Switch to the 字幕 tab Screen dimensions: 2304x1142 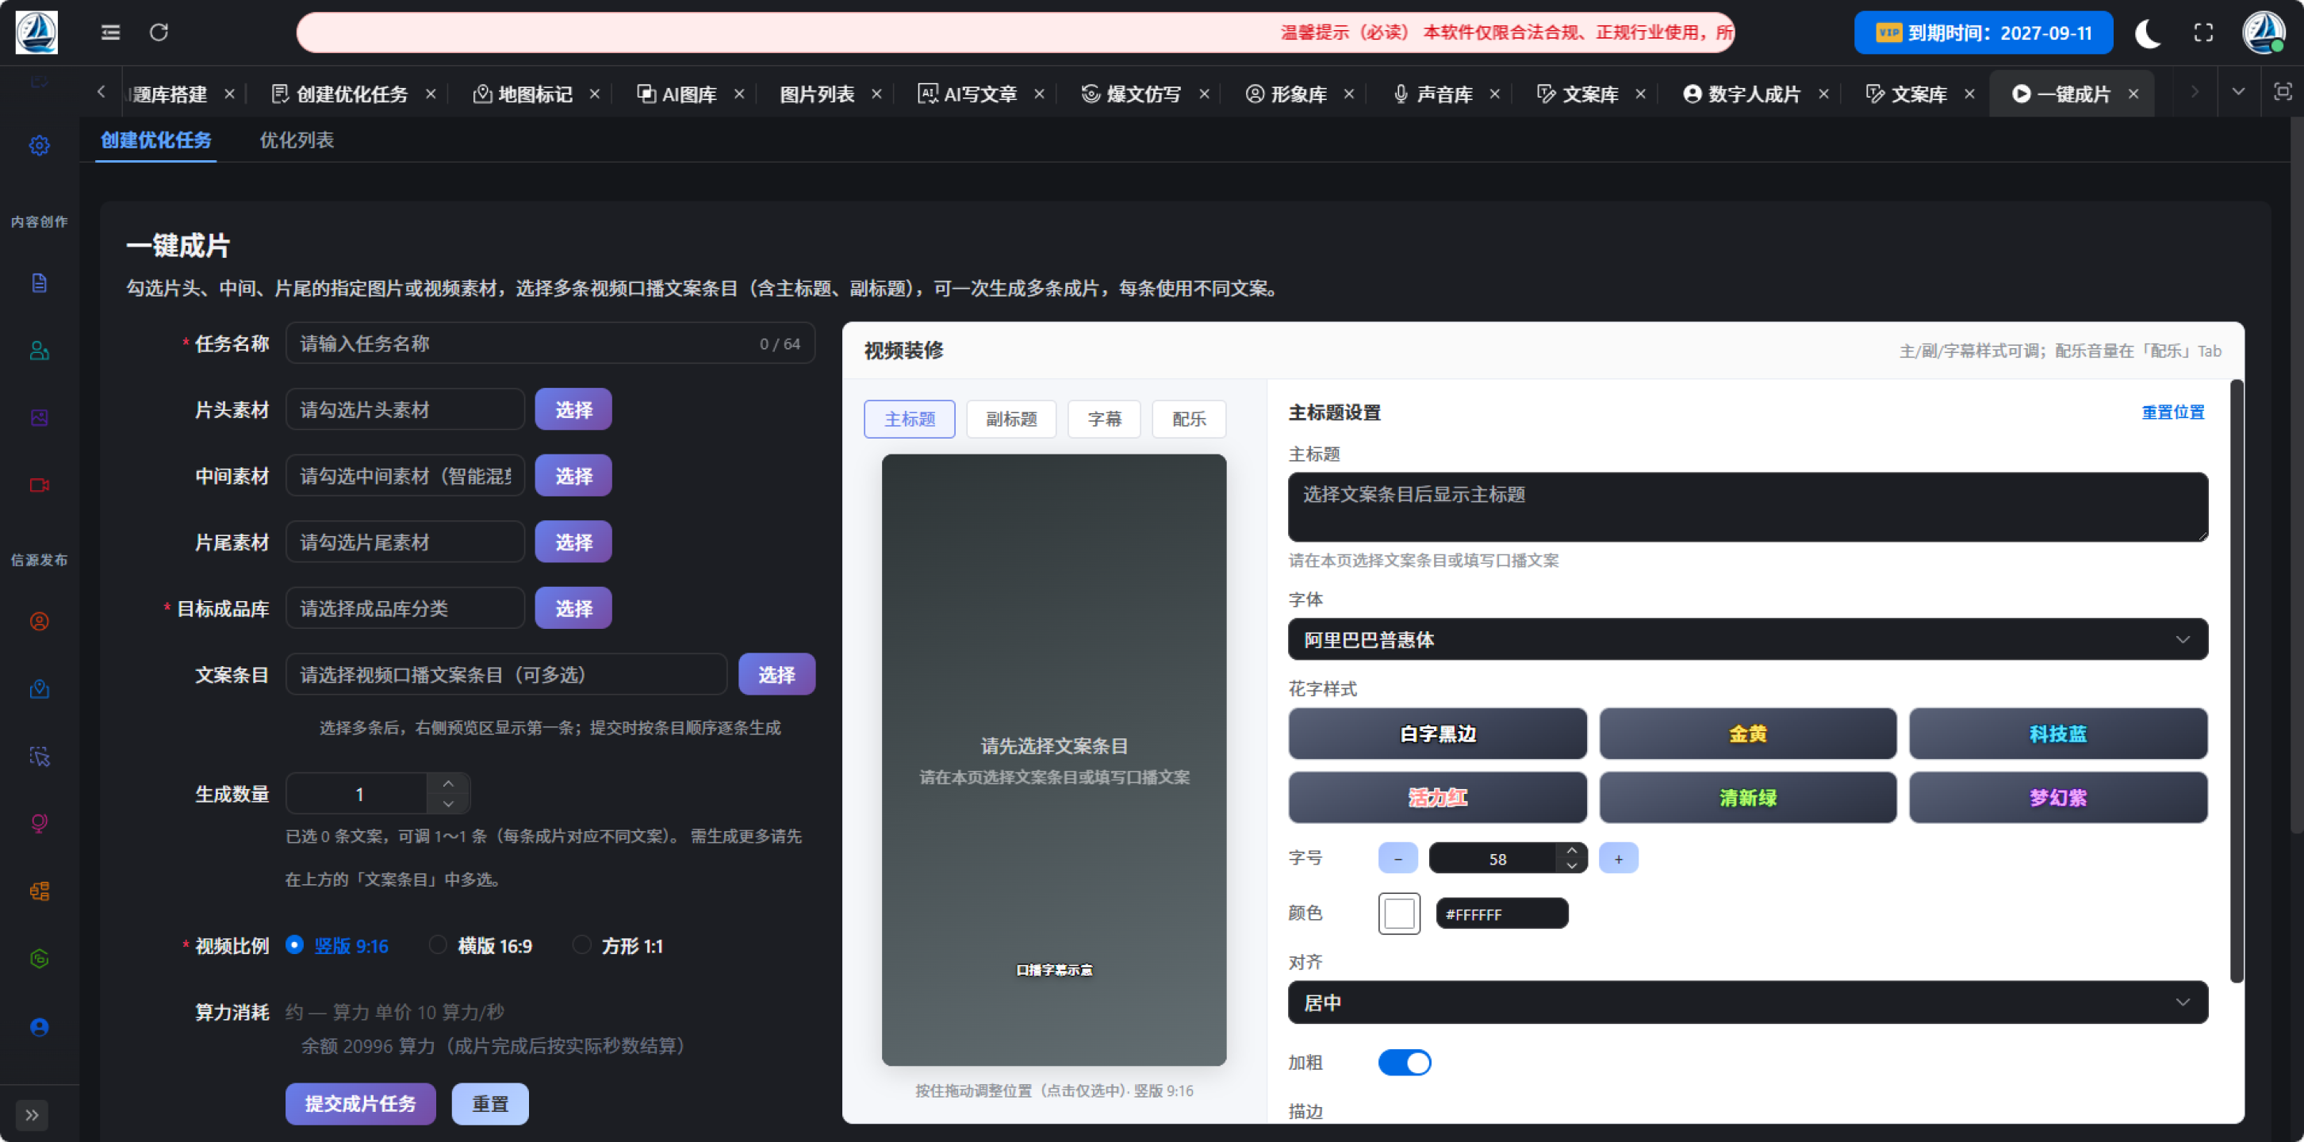1104,419
